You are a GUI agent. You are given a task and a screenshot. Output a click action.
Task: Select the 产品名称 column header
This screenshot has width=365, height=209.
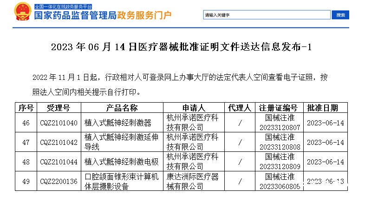coord(122,108)
